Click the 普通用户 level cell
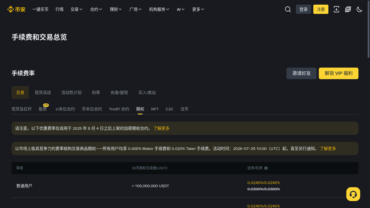This screenshot has height=208, width=370. (24, 186)
